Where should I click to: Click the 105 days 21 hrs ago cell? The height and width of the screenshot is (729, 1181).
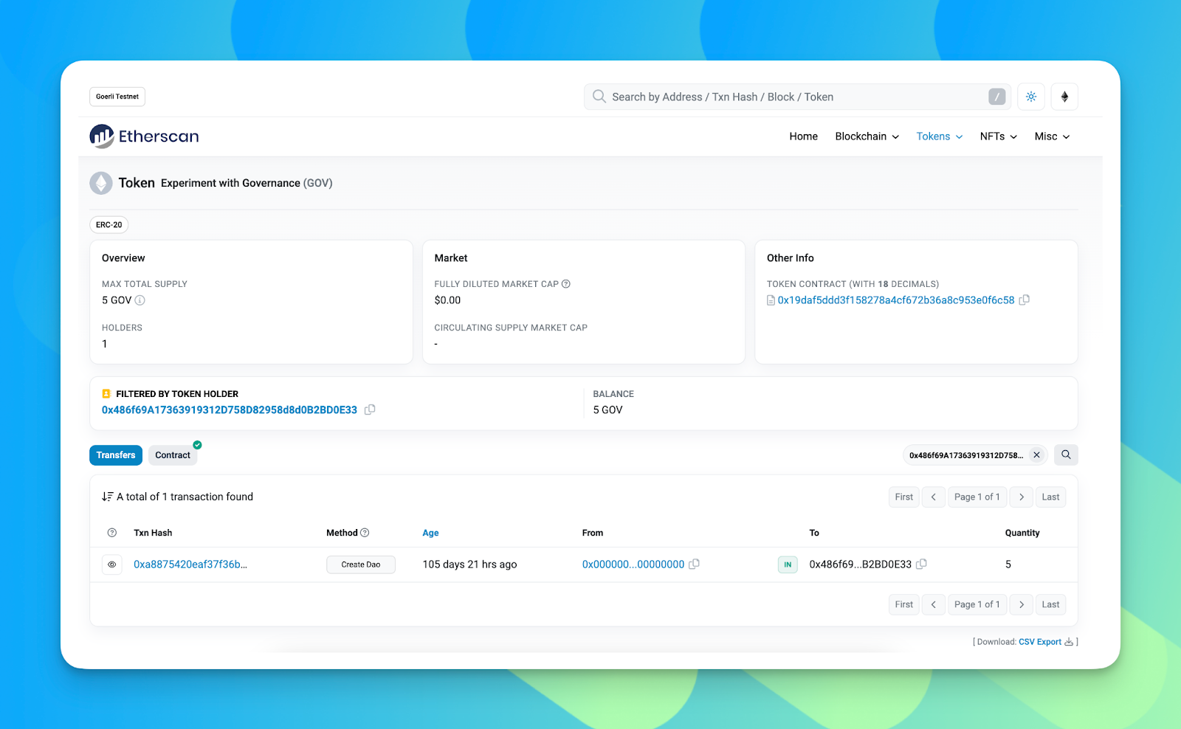tap(469, 564)
